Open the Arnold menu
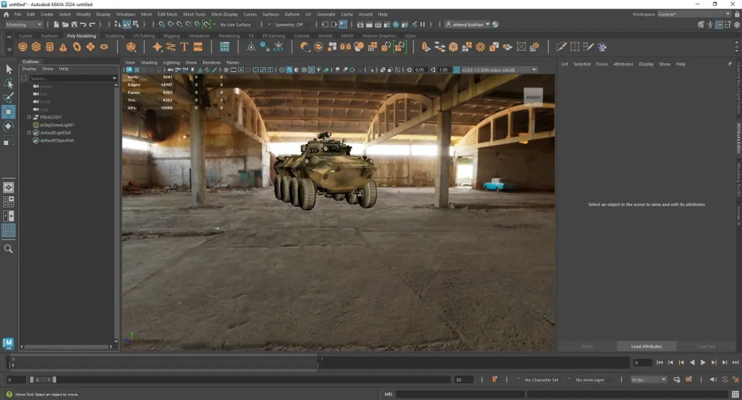Screen dimensions: 742x400 (365, 14)
